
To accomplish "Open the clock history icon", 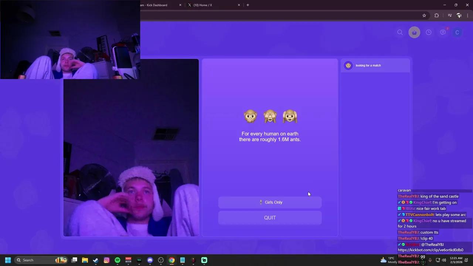I will click(x=429, y=33).
